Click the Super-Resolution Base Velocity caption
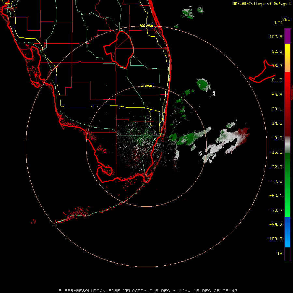The height and width of the screenshot is (293, 293). pyautogui.click(x=148, y=291)
